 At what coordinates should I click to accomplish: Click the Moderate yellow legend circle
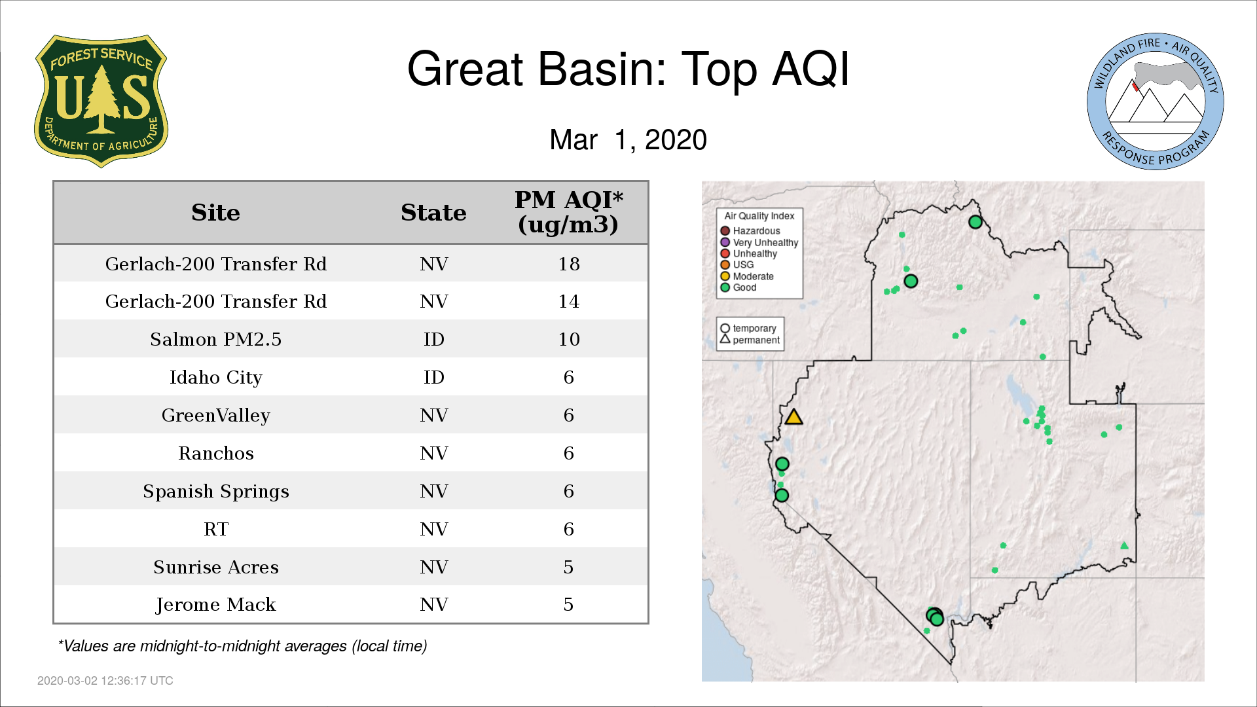click(x=725, y=276)
